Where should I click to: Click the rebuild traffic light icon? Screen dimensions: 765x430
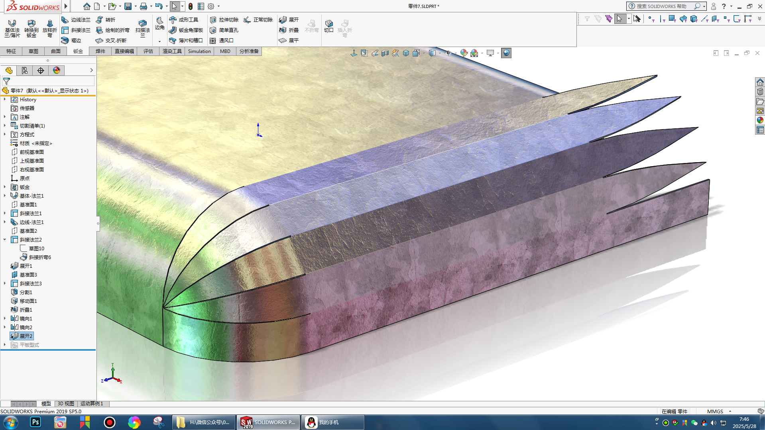[191, 6]
